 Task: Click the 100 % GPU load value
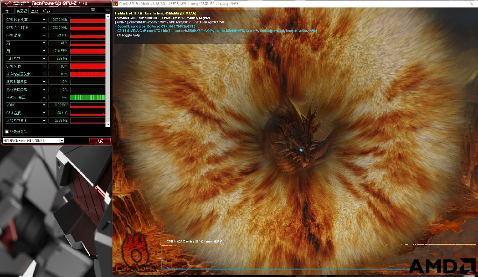58,66
